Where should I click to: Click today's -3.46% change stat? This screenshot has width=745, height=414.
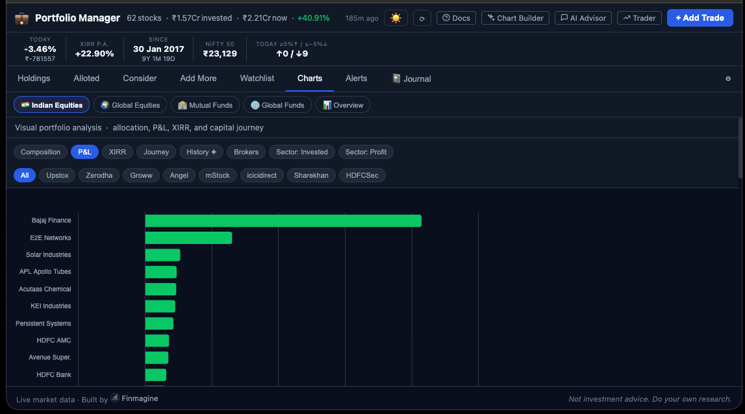coord(40,49)
